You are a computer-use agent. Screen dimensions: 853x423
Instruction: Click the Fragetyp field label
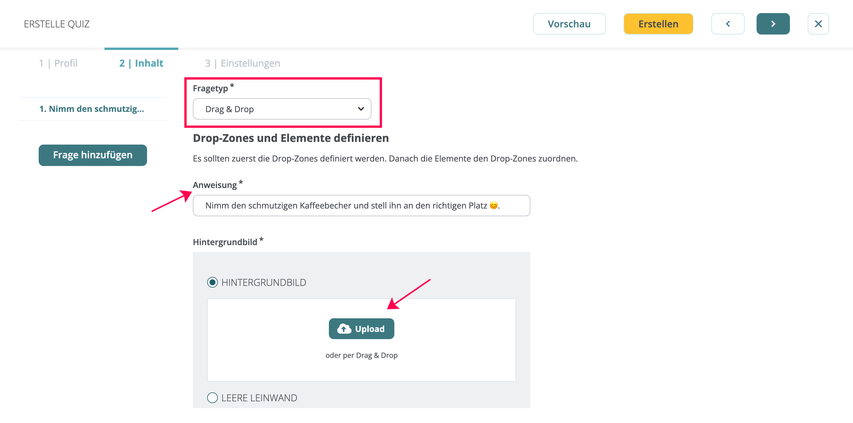pos(213,88)
